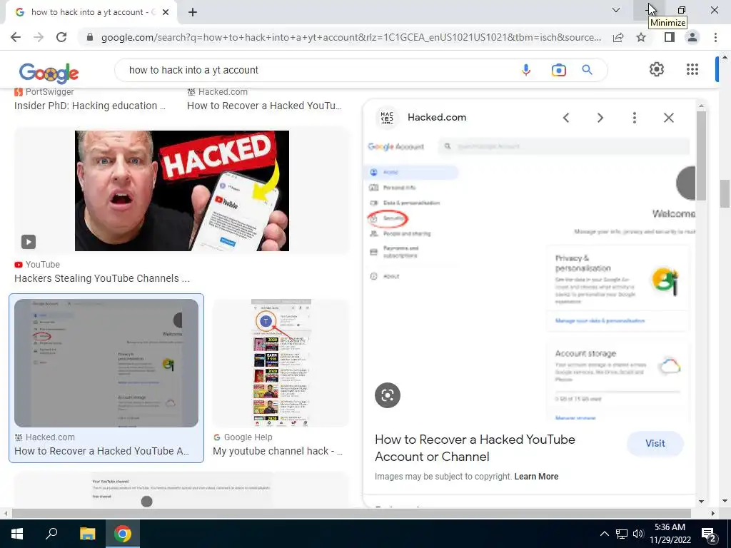Search by image with the camera icon
Image resolution: width=731 pixels, height=548 pixels.
point(558,70)
